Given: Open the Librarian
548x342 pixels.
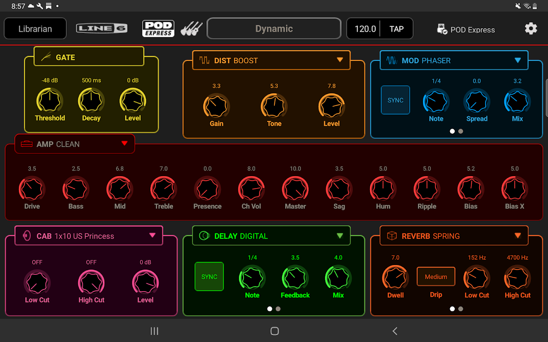Looking at the screenshot, I should pyautogui.click(x=35, y=29).
